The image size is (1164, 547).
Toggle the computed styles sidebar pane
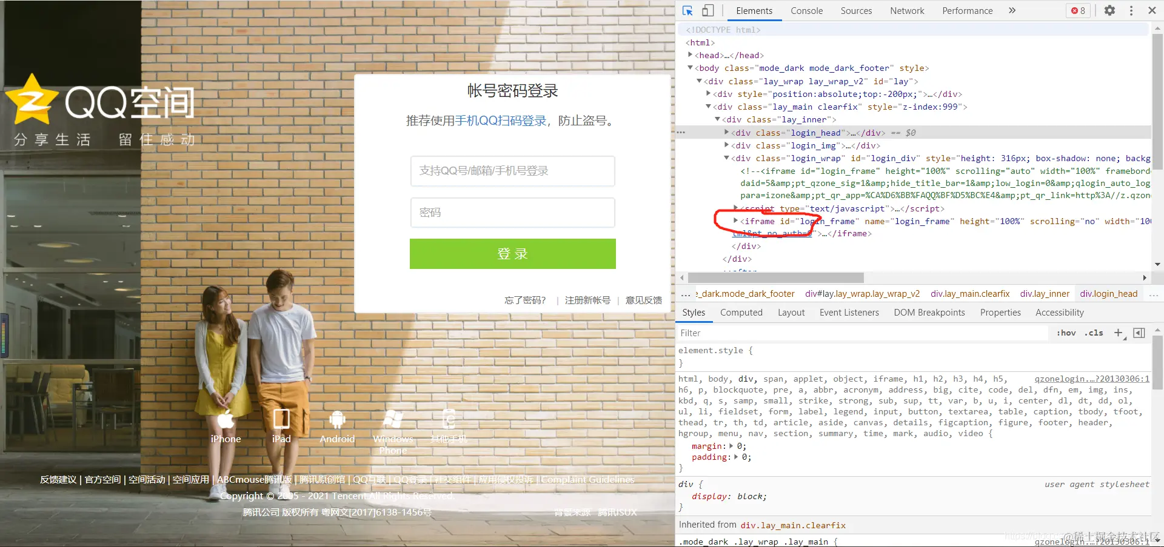click(x=1139, y=333)
